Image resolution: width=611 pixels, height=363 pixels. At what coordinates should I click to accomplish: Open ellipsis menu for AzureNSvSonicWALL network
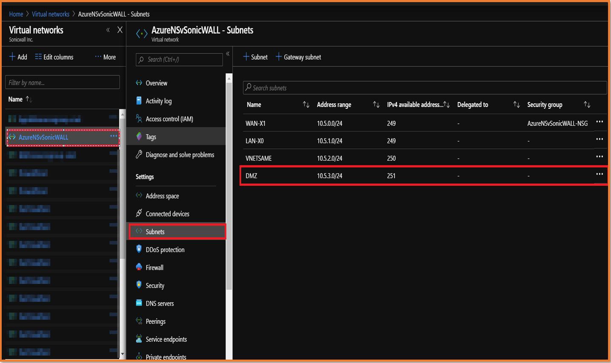coord(114,136)
